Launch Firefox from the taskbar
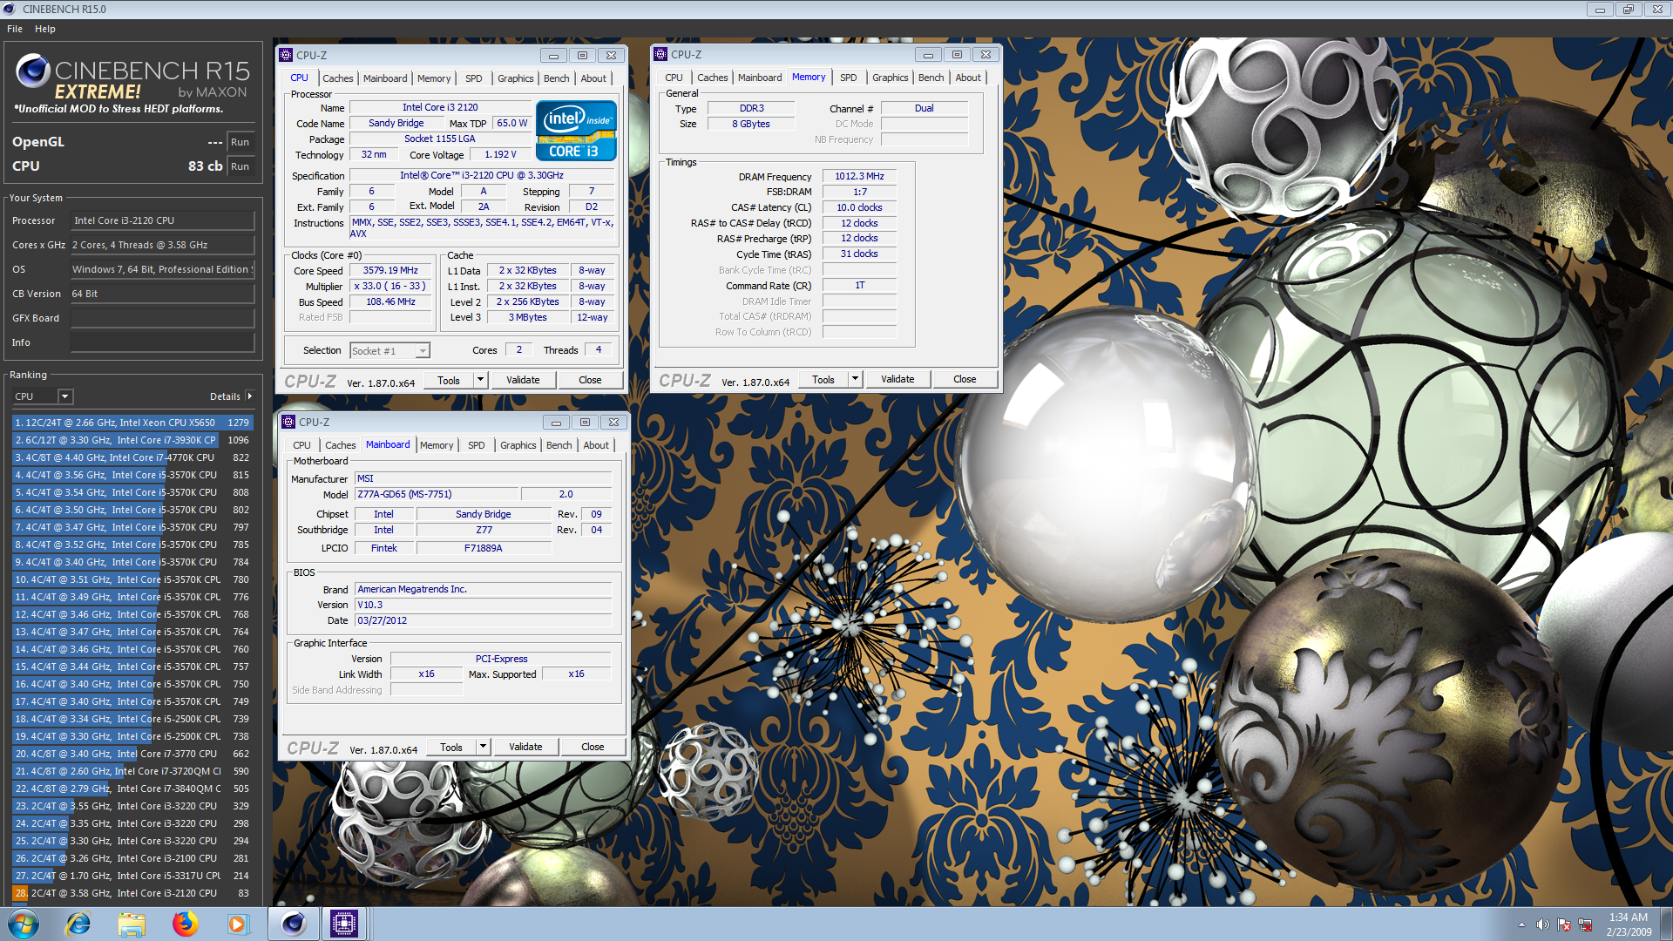The image size is (1673, 941). [185, 924]
